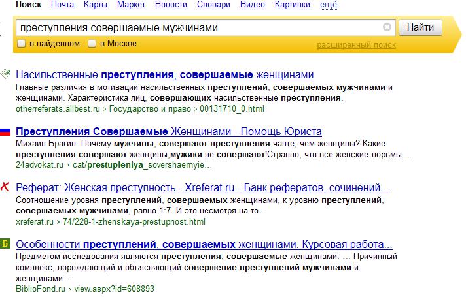Image resolution: width=466 pixels, height=297 pixels.
Task: Open result 'Особенности преступлений, совершаемых женщинами'
Action: [x=204, y=245]
